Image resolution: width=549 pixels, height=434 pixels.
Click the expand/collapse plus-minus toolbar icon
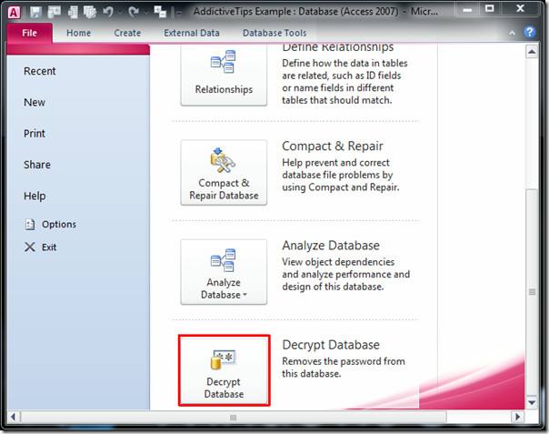(x=160, y=12)
